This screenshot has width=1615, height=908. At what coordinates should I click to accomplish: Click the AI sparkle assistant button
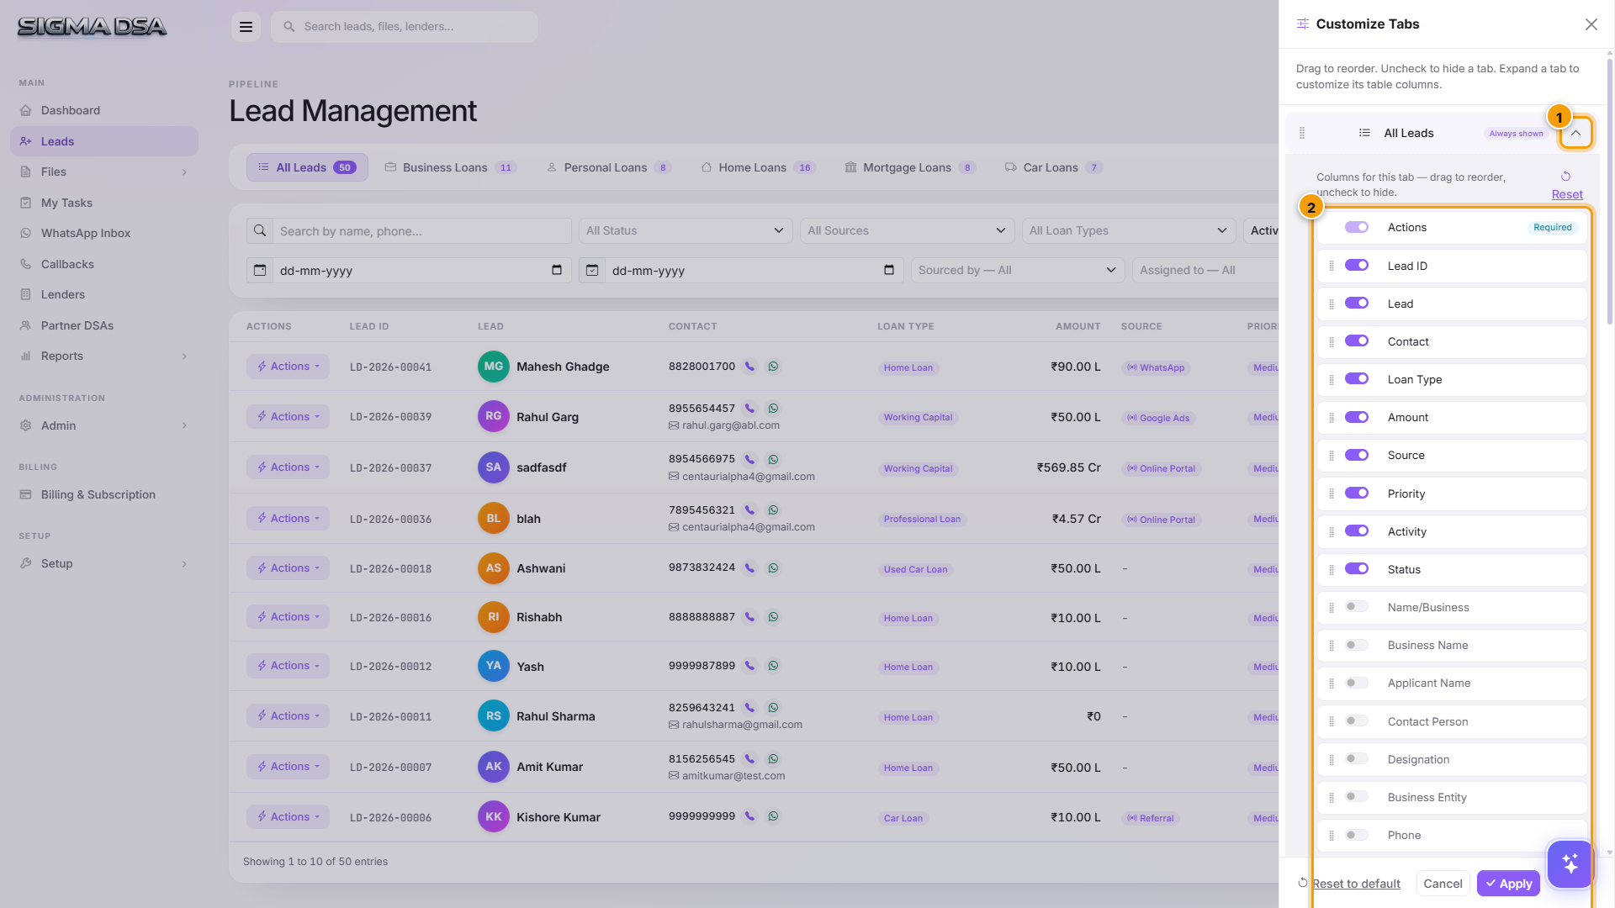pos(1570,863)
